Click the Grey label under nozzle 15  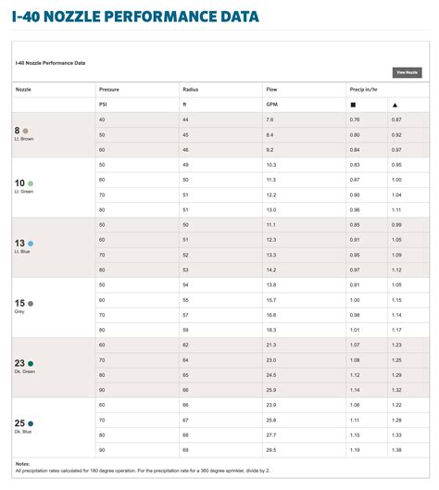19,311
